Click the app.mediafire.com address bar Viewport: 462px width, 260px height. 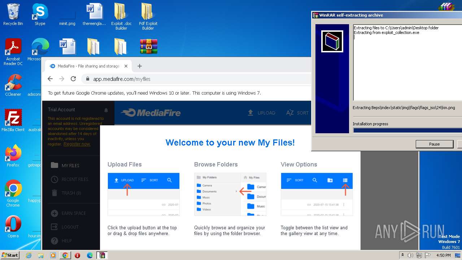(197, 79)
